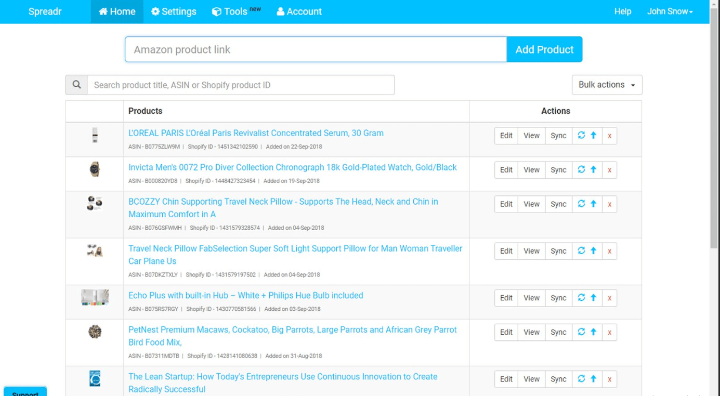This screenshot has height=396, width=720.
Task: Remove the Invicta Pro Diver Watch product
Action: (610, 170)
